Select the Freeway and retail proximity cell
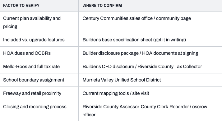The height and width of the screenshot is (121, 222). (39, 93)
